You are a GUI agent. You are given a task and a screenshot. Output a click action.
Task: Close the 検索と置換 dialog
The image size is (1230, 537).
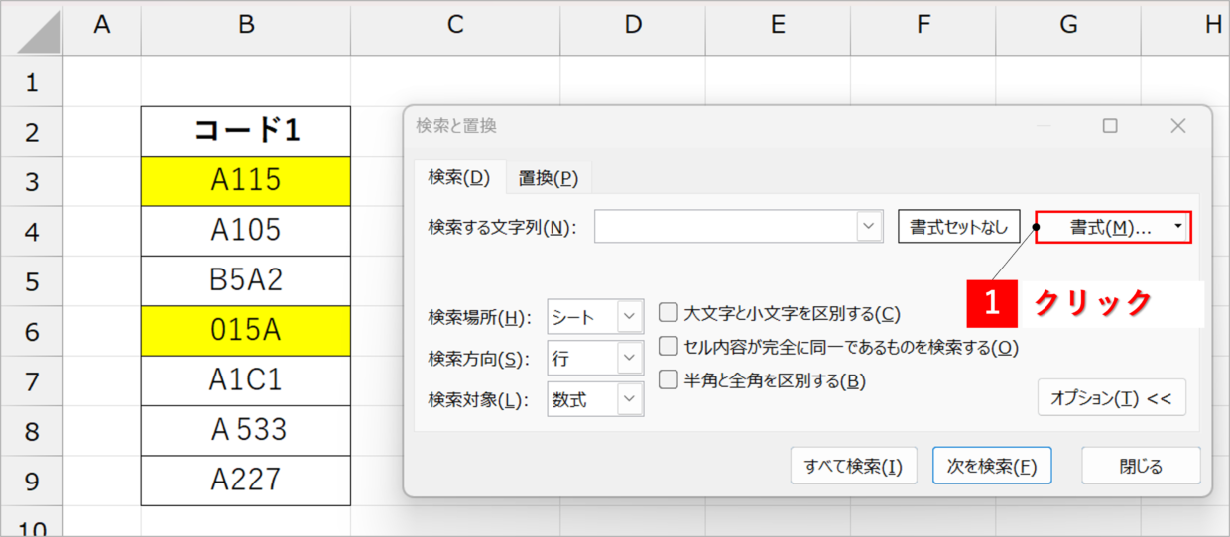[1177, 126]
